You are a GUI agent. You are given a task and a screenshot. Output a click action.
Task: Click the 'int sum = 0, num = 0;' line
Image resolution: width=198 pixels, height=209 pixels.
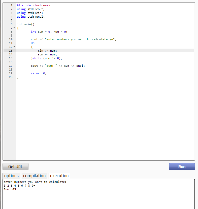pos(49,32)
